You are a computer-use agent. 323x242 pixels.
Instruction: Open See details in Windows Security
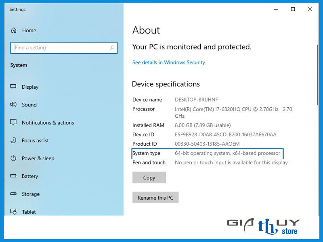coord(168,63)
